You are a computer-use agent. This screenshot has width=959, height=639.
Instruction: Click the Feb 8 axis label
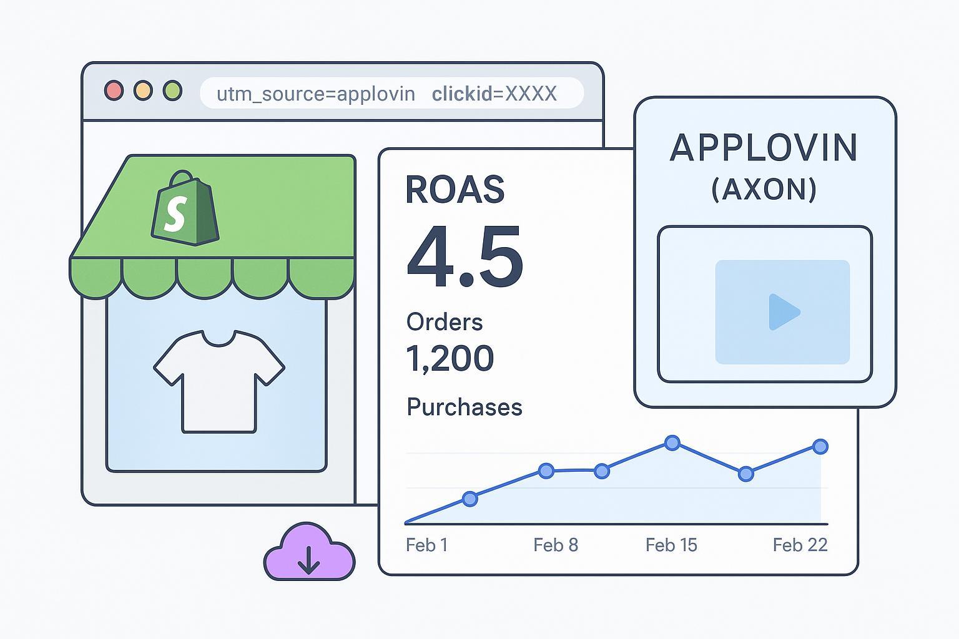point(556,545)
